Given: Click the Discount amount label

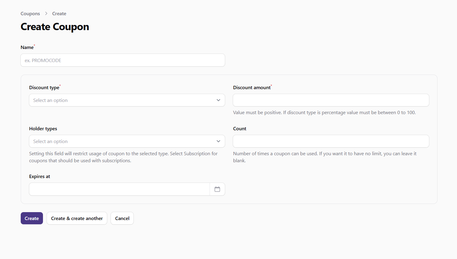Looking at the screenshot, I should (x=252, y=88).
